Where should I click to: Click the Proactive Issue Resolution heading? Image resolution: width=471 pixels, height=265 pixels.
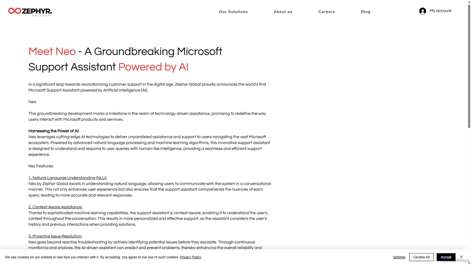55,236
